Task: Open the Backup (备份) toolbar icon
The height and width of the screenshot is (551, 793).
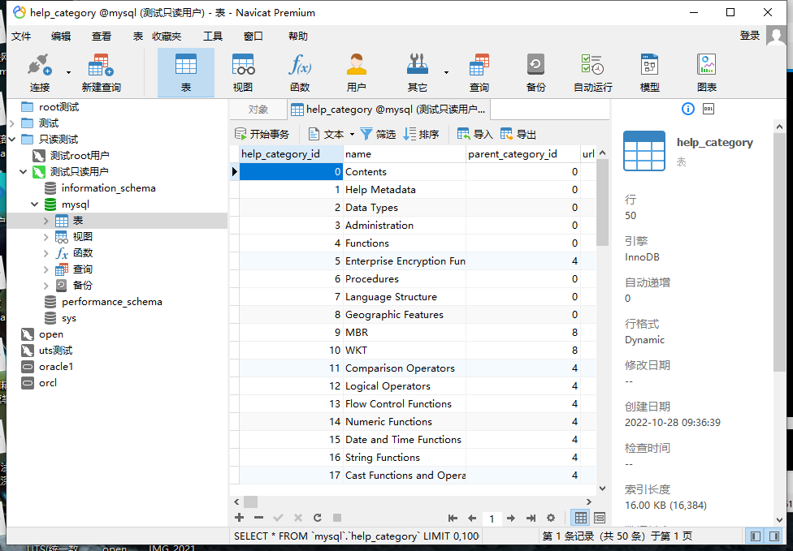Action: point(535,73)
